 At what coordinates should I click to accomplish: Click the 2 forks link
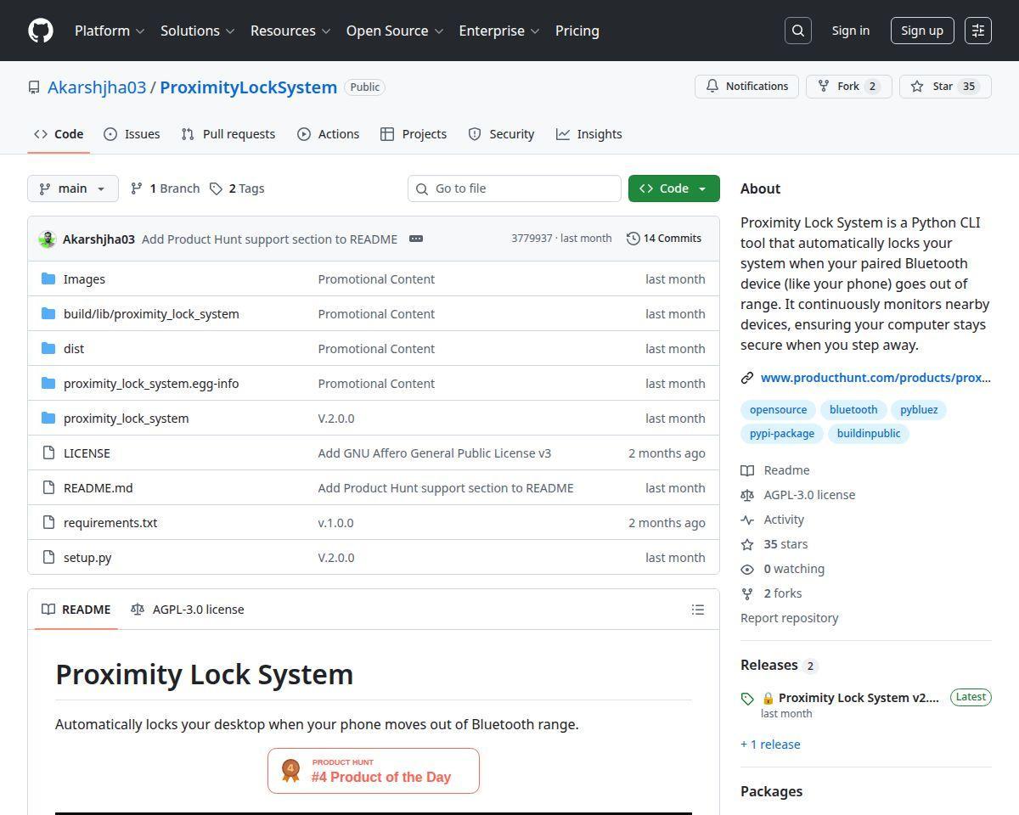coord(782,593)
